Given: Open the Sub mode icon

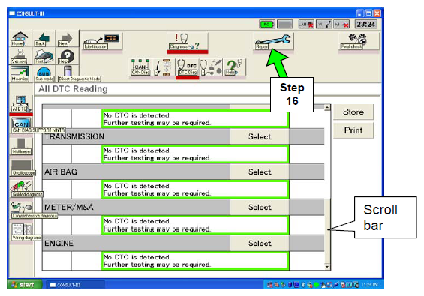Looking at the screenshot, I should (44, 73).
